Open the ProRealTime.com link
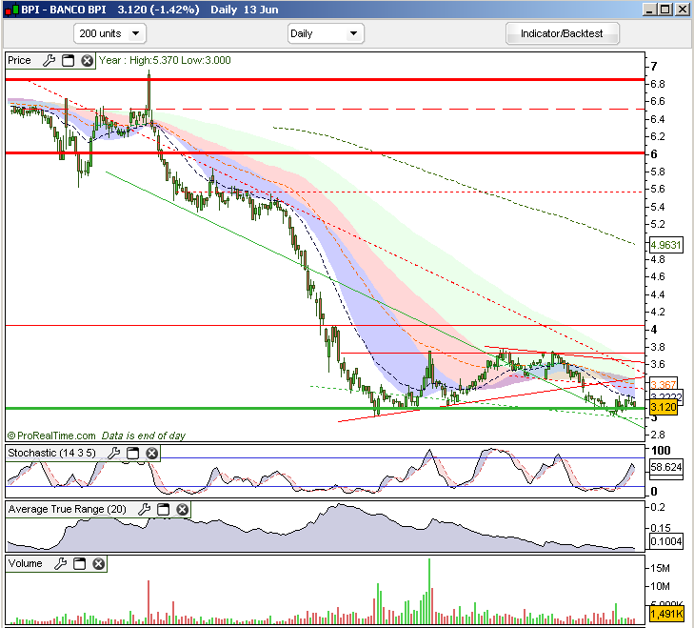Screen dimensions: 694x628 (51, 436)
